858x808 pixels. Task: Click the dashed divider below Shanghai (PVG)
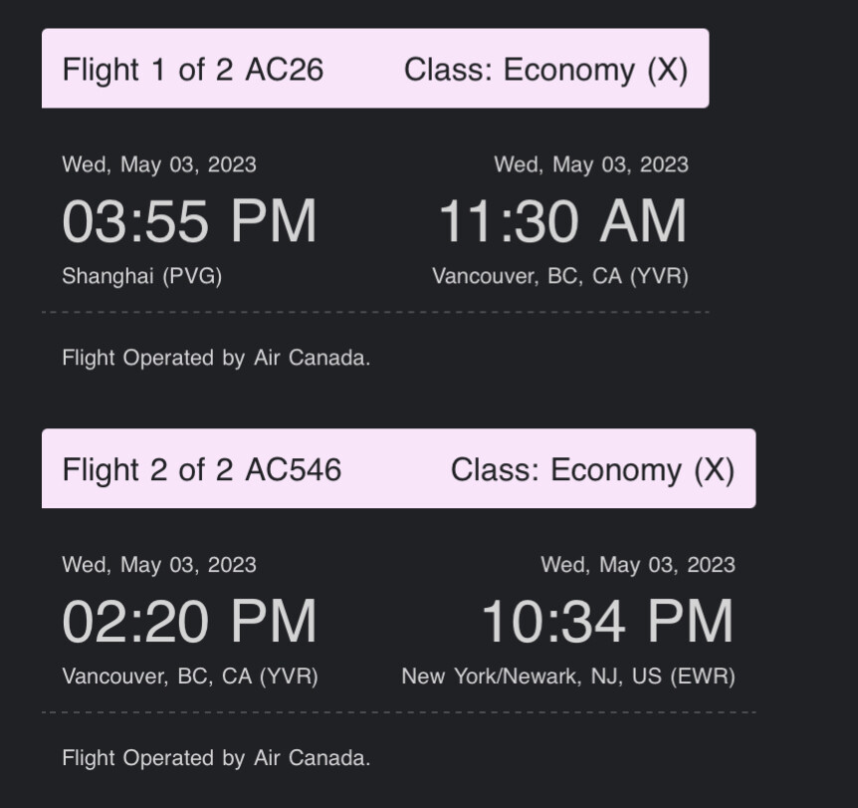click(x=375, y=312)
